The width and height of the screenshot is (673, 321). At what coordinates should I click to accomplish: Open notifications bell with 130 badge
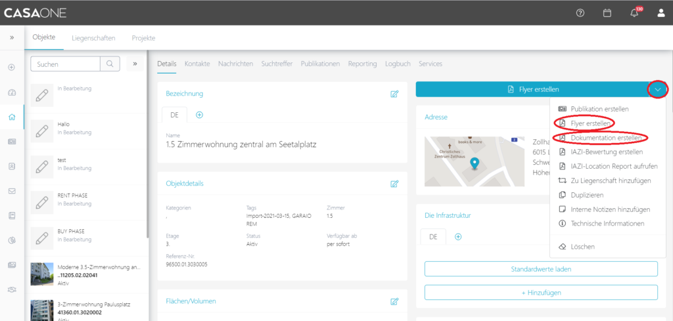tap(634, 13)
